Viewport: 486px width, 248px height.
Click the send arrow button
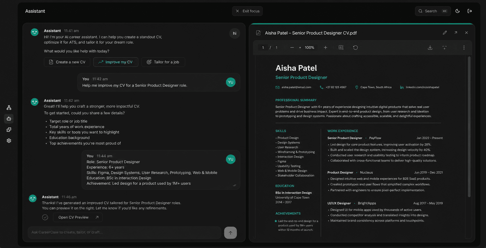[x=230, y=233]
